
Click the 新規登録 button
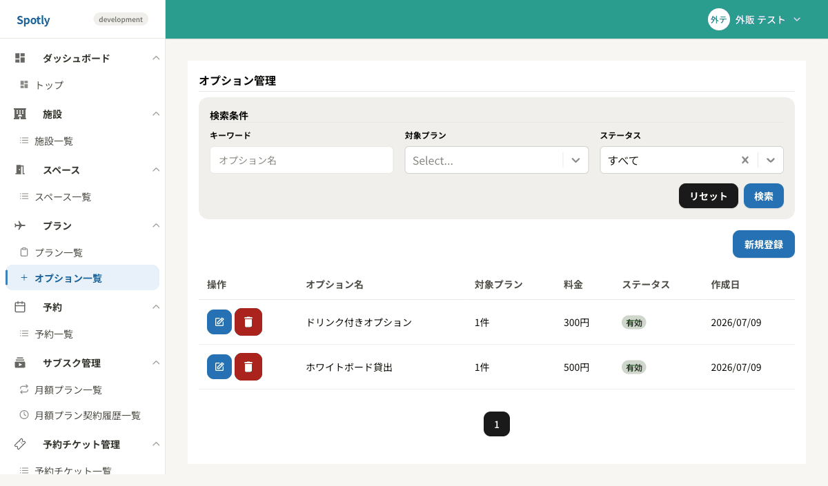(x=764, y=244)
